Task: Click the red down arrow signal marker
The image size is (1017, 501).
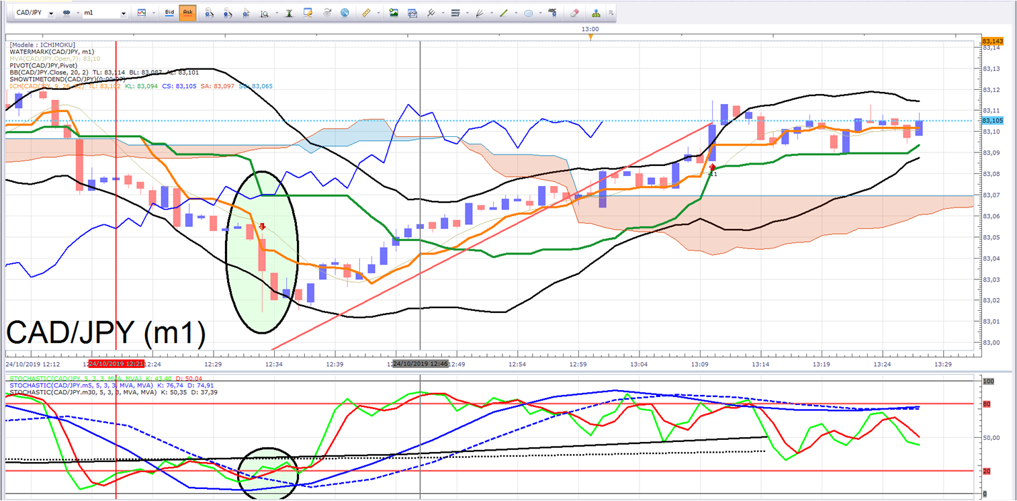Action: (x=262, y=227)
